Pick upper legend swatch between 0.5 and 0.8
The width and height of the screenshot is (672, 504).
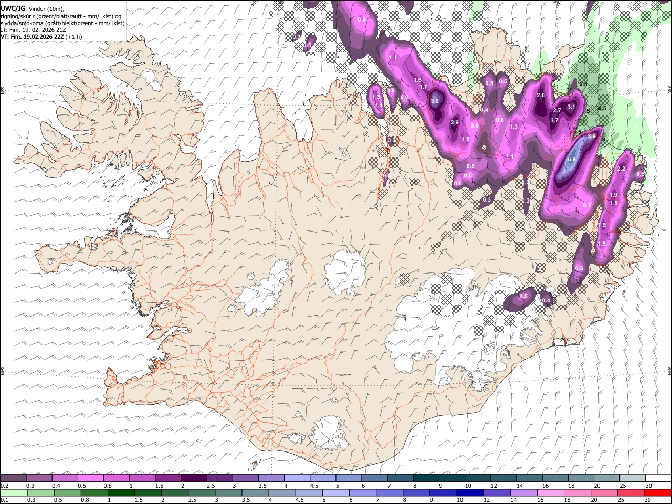[91, 478]
